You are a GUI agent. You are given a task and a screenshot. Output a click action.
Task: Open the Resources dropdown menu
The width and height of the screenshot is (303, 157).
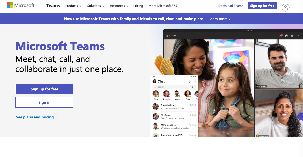pos(119,6)
